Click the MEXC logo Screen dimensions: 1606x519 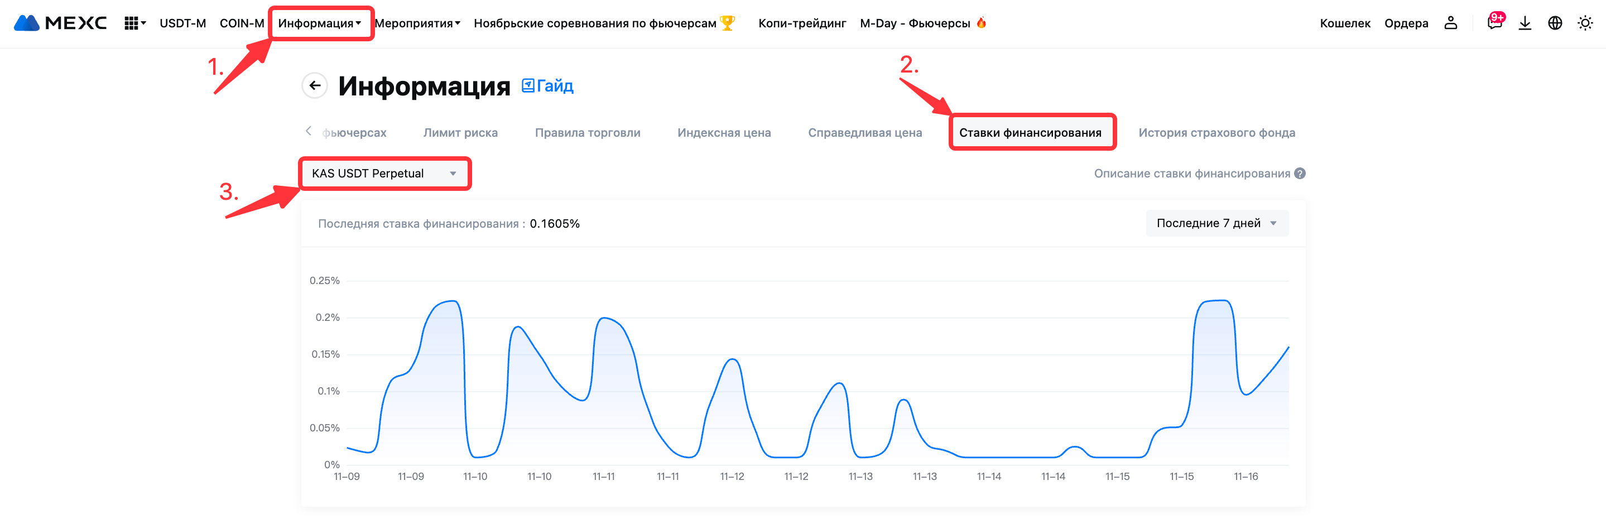(x=60, y=23)
